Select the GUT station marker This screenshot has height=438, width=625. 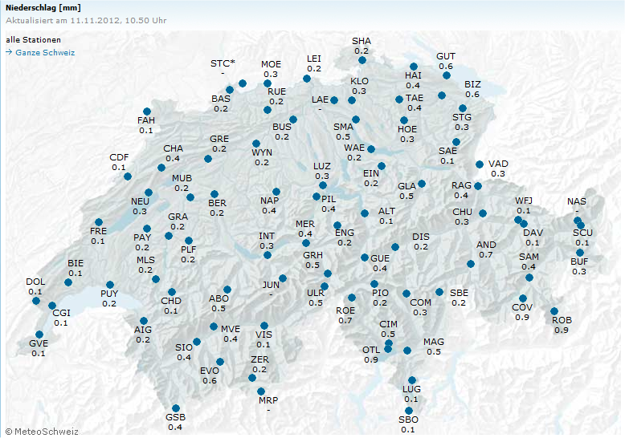447,75
